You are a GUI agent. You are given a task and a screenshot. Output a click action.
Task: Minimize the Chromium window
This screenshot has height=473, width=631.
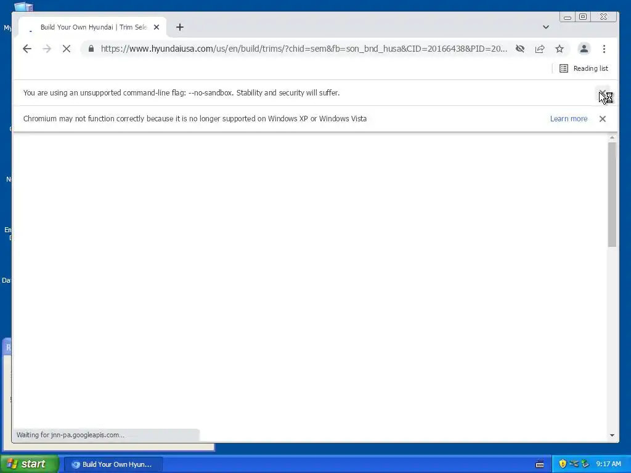[568, 17]
